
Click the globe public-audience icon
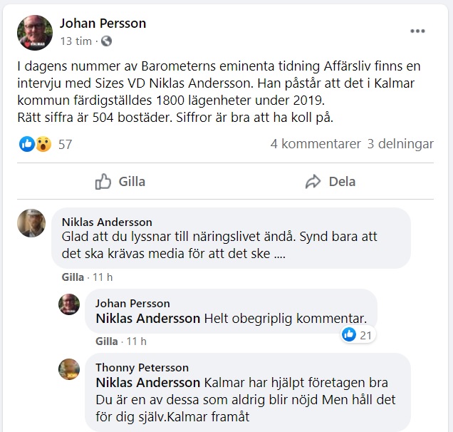106,41
